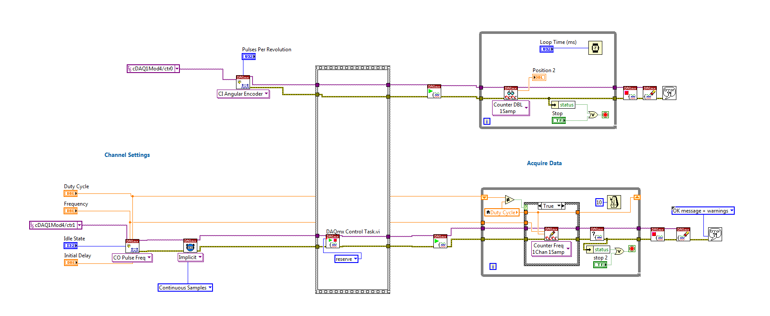Select the Duty Cycle local variable node
Screen dimensions: 770x316
tap(503, 213)
